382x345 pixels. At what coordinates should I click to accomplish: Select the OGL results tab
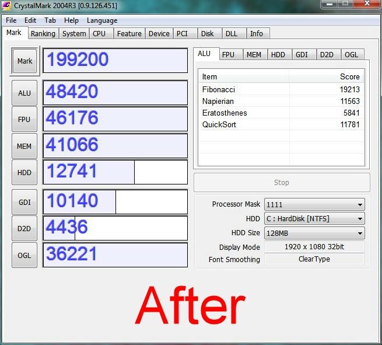coord(351,55)
